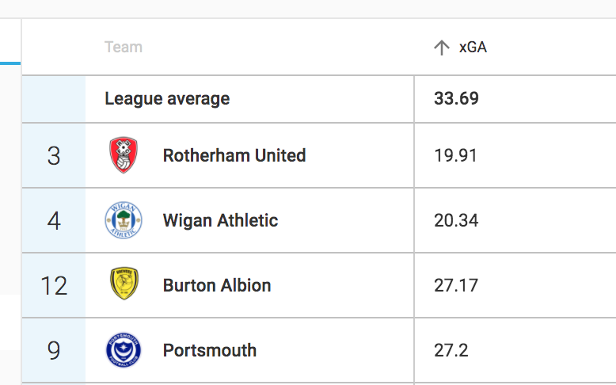Sort table by the xGA column header
The width and height of the screenshot is (616, 385).
tap(473, 48)
